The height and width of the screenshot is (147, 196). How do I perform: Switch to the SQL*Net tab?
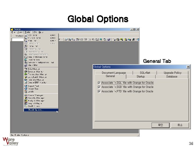tap(145, 73)
